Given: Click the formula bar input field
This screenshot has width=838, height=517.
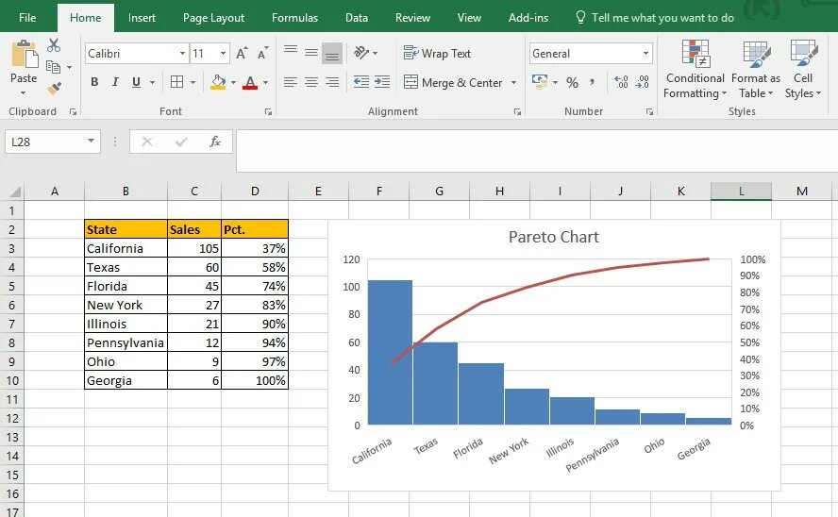Looking at the screenshot, I should 537,151.
